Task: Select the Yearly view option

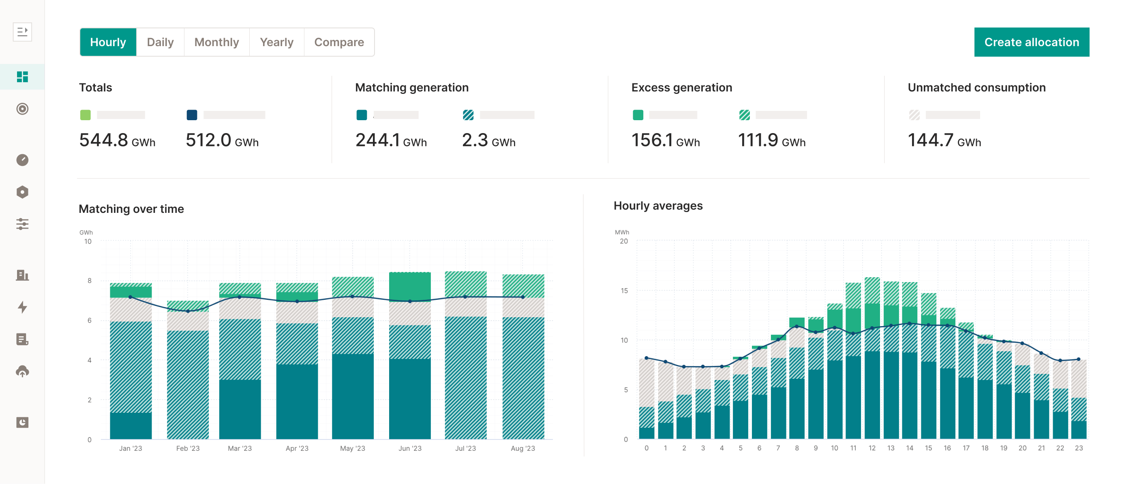Action: click(276, 42)
